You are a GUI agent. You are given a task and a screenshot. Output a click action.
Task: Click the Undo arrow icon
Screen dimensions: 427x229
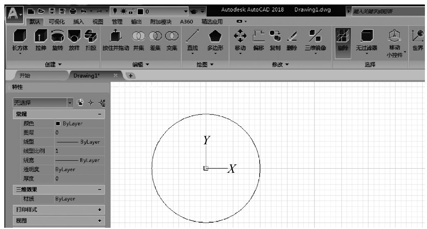[84, 11]
